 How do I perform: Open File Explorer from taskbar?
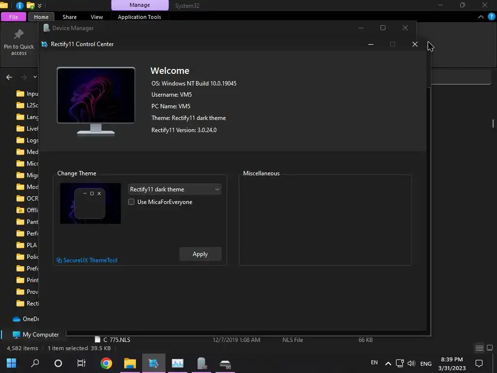coord(130,363)
